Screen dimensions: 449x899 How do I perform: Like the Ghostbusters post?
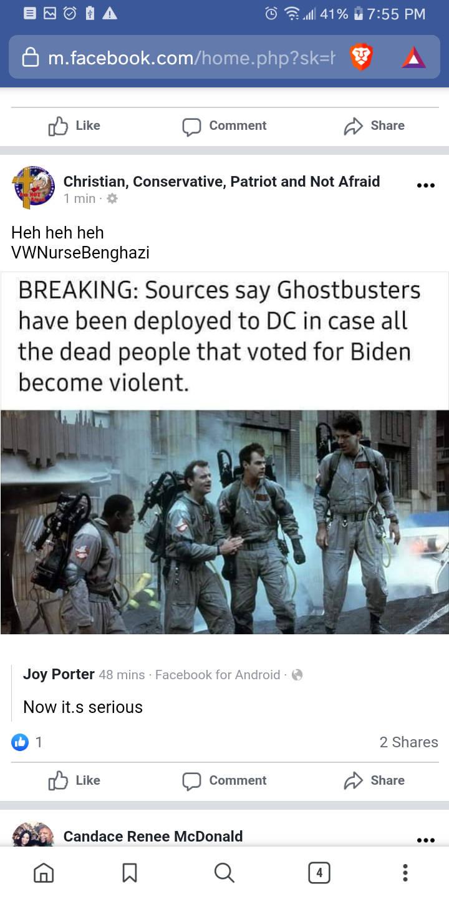(74, 780)
